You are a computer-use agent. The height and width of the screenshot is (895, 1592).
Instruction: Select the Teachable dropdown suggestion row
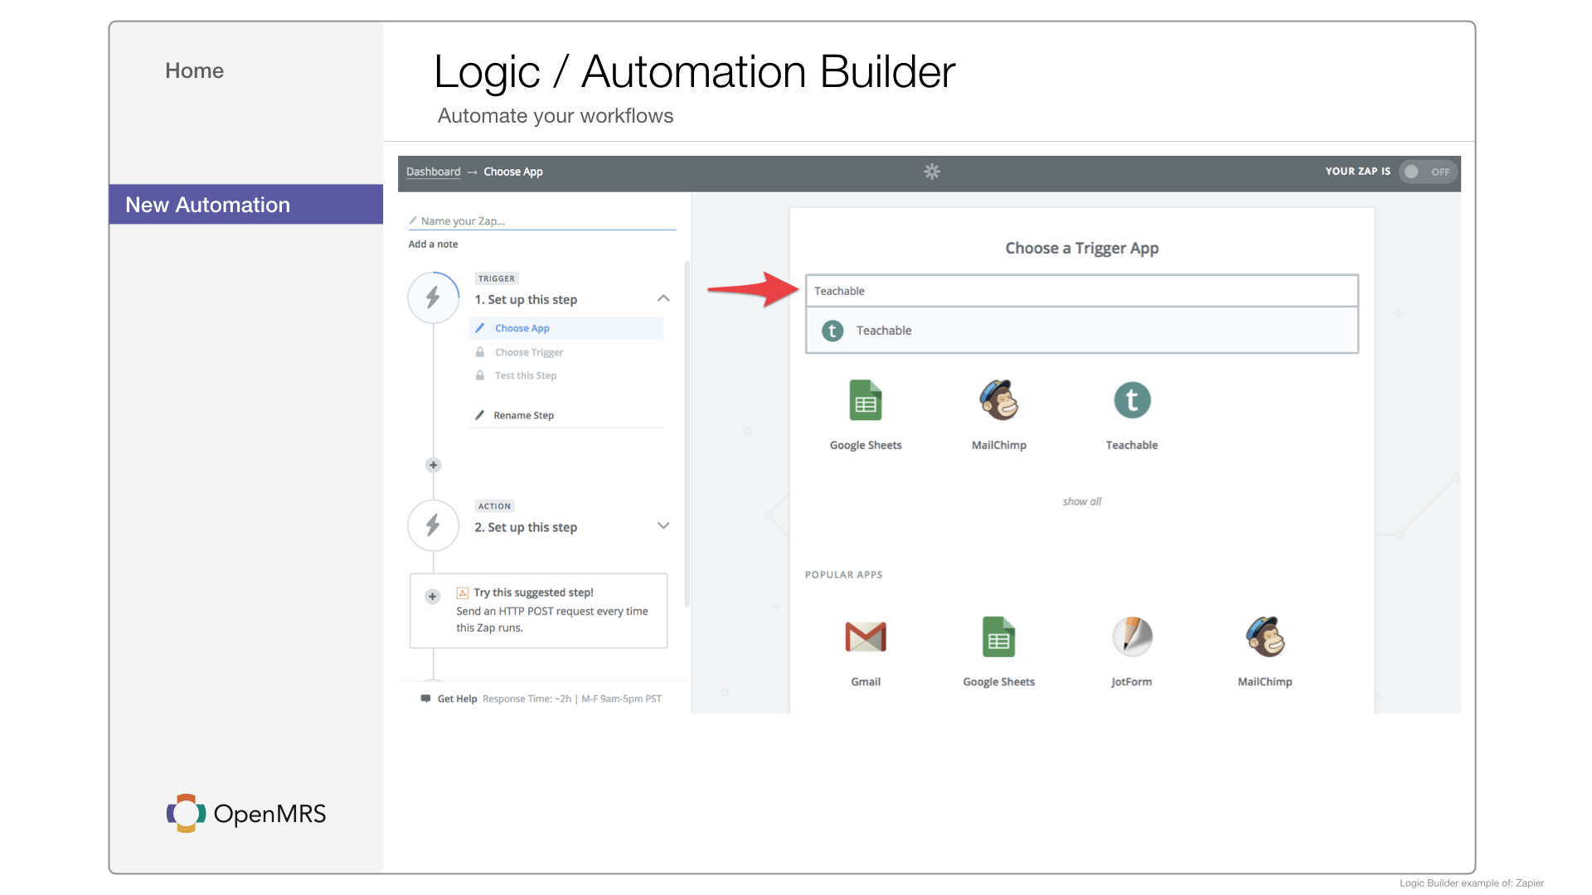(1081, 331)
